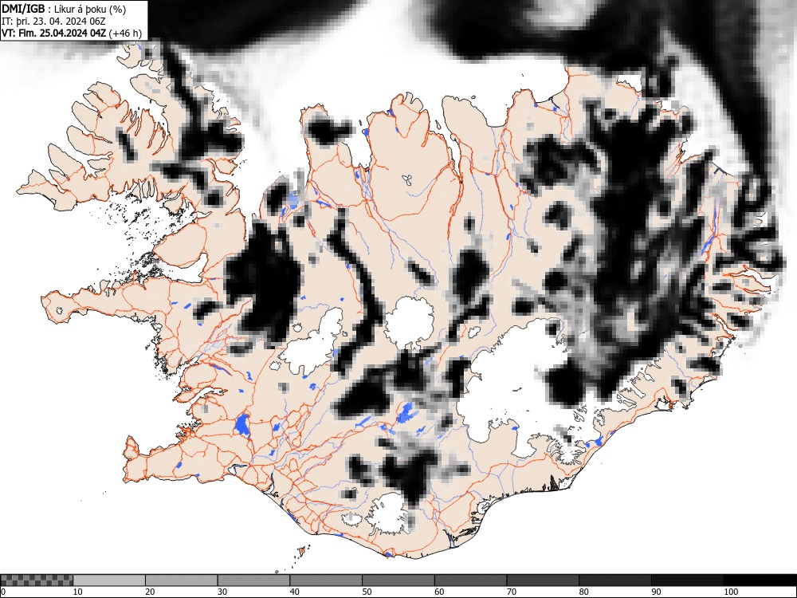This screenshot has width=797, height=598.
Task: Click the legend label 90
Action: point(656,592)
